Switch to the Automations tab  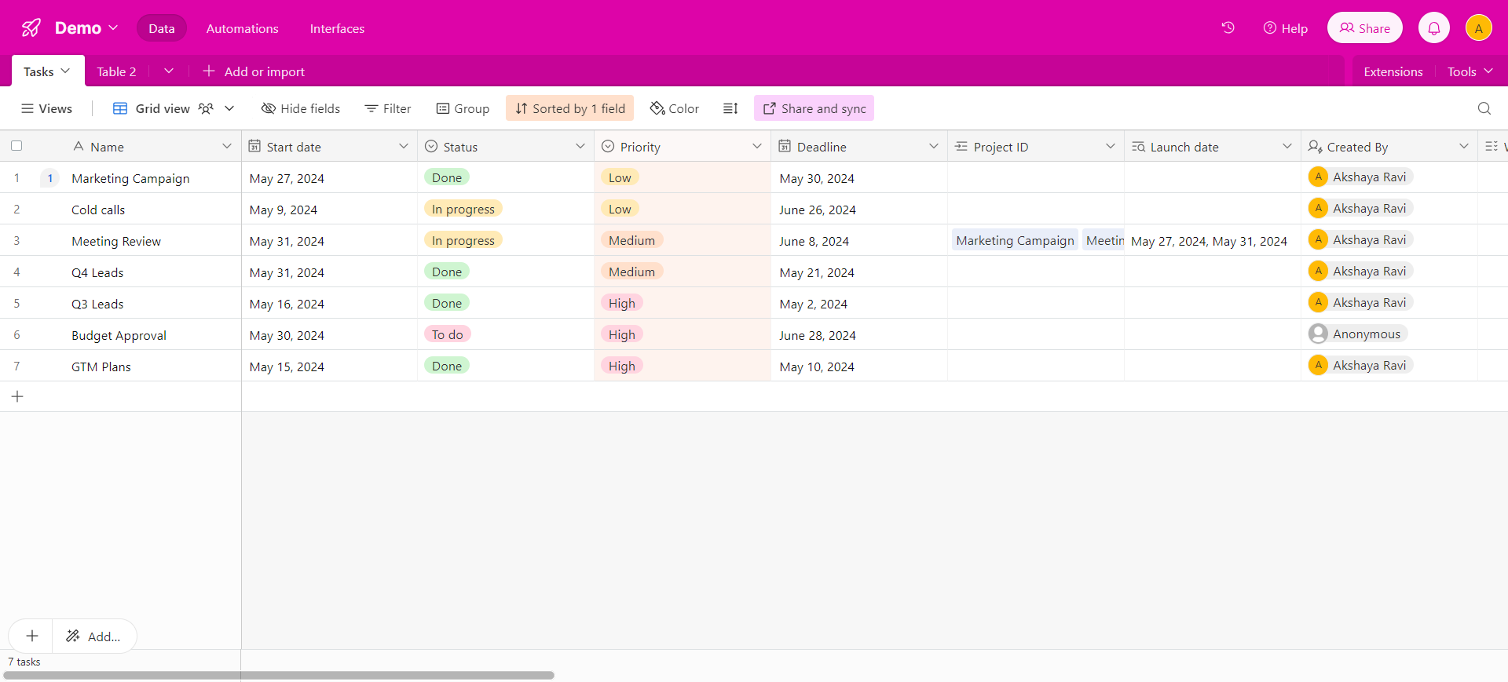(242, 28)
